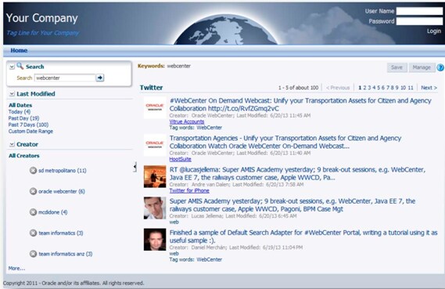Open the Home tab
445x289 pixels.
(19, 50)
